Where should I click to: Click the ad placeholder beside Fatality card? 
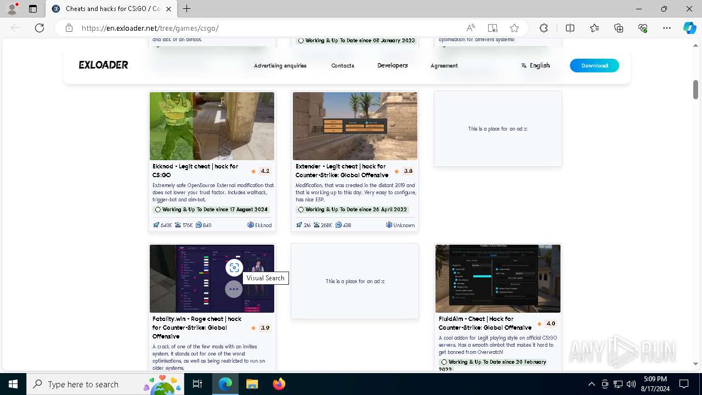[x=355, y=281]
